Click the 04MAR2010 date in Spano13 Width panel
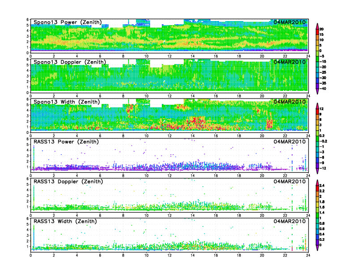 click(290, 102)
